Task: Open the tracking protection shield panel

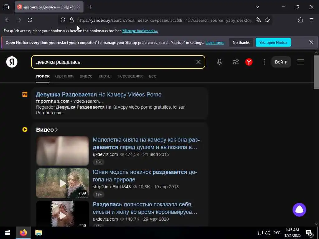Action: [63, 20]
